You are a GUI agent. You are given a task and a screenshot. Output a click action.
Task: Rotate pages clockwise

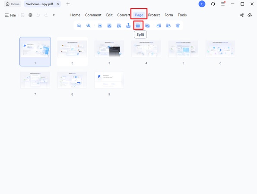click(168, 25)
